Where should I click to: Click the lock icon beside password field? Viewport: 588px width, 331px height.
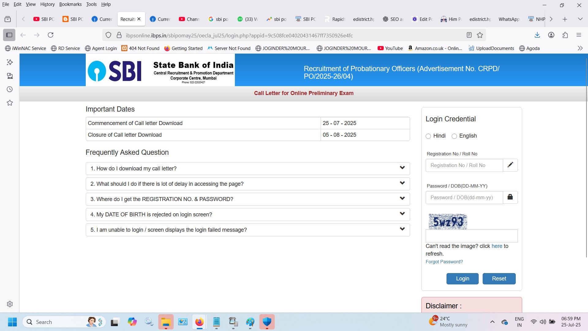(x=510, y=197)
